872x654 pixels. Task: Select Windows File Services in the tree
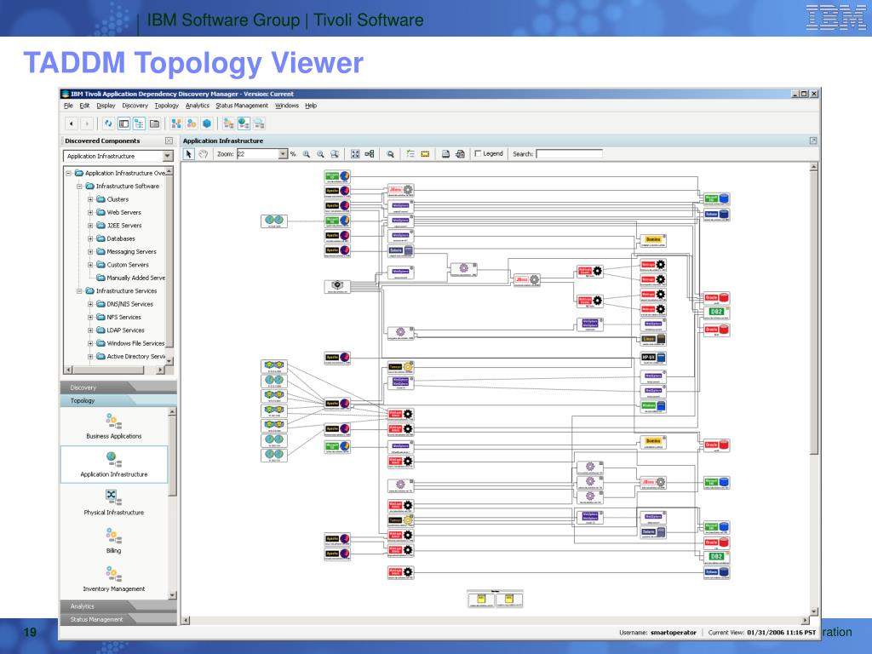(135, 343)
